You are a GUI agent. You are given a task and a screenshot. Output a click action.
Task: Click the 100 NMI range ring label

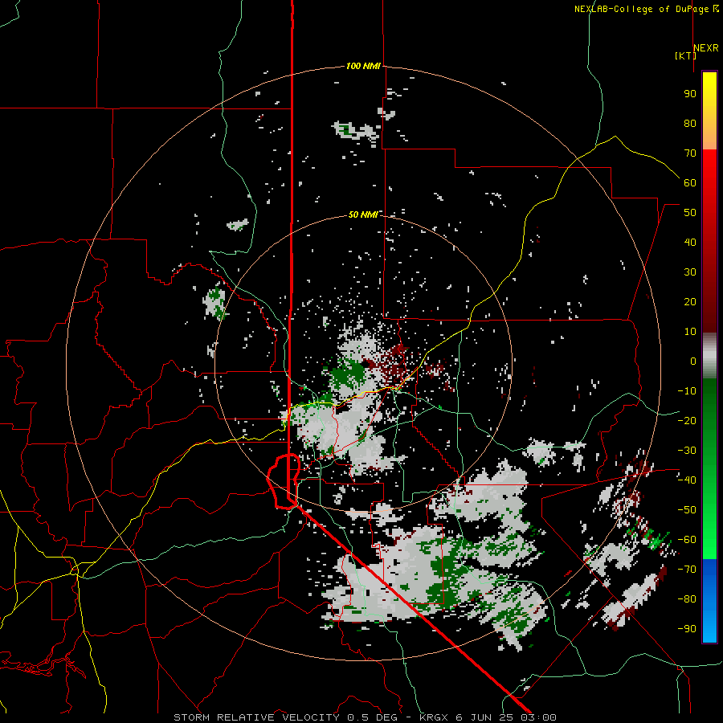tap(363, 67)
